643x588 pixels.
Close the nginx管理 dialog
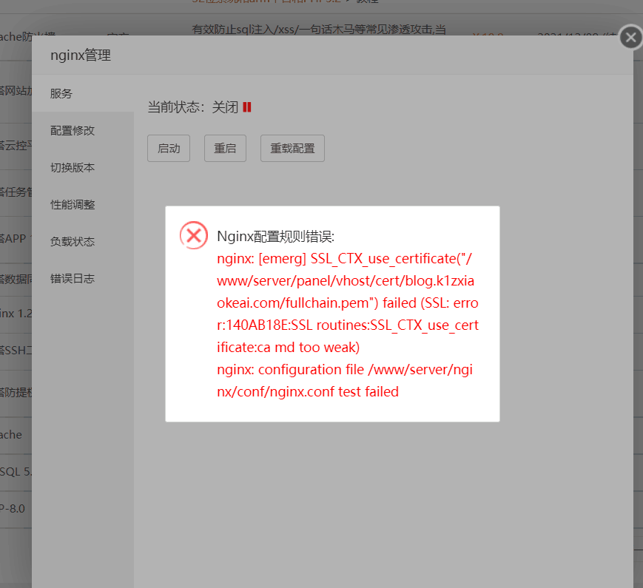[630, 37]
